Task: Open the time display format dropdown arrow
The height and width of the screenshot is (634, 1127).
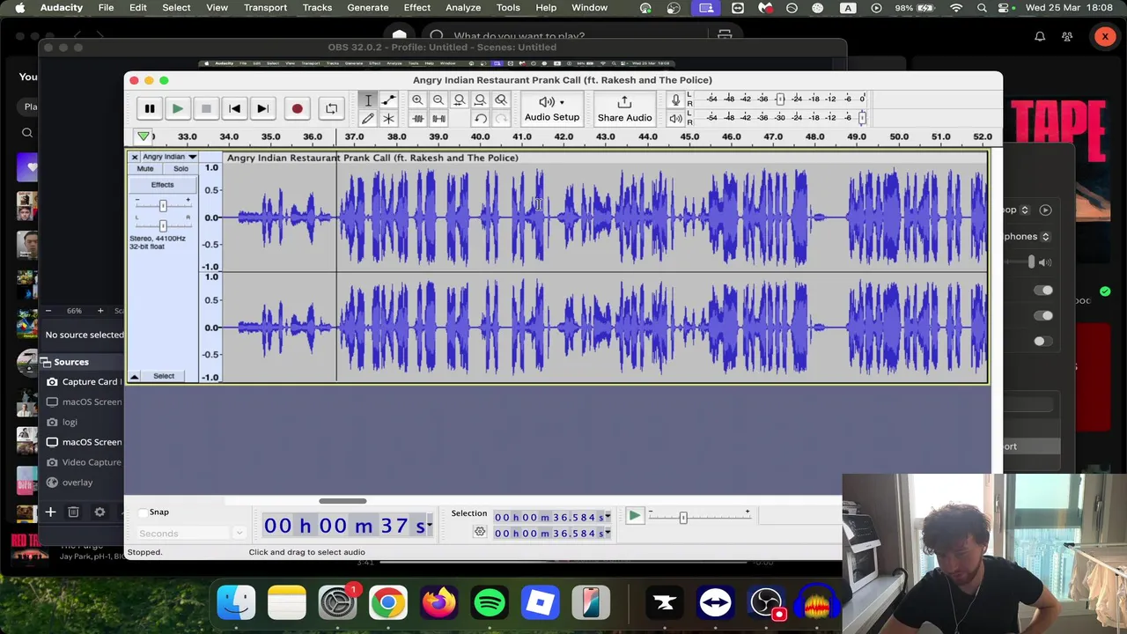Action: [429, 527]
